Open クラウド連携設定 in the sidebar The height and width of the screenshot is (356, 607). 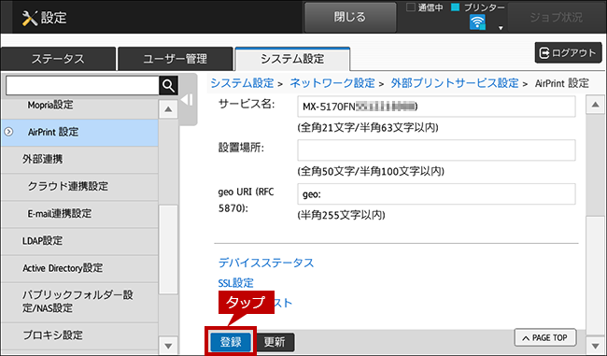[79, 187]
